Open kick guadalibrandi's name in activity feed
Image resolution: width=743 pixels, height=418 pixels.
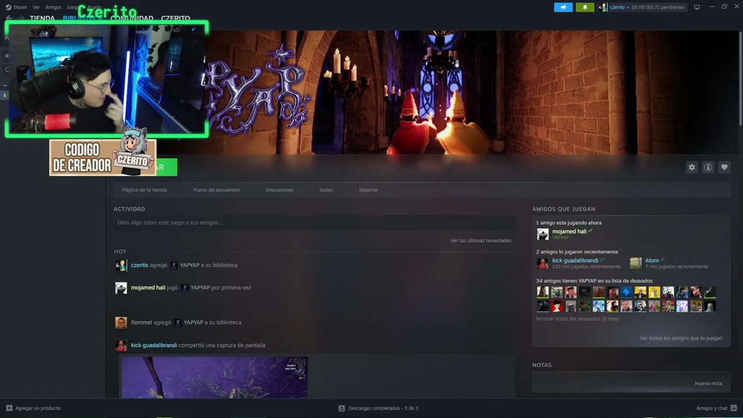154,345
